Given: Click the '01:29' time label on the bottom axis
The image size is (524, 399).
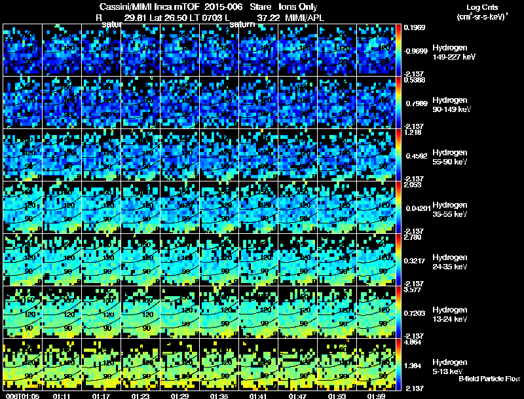Looking at the screenshot, I should coord(179,396).
